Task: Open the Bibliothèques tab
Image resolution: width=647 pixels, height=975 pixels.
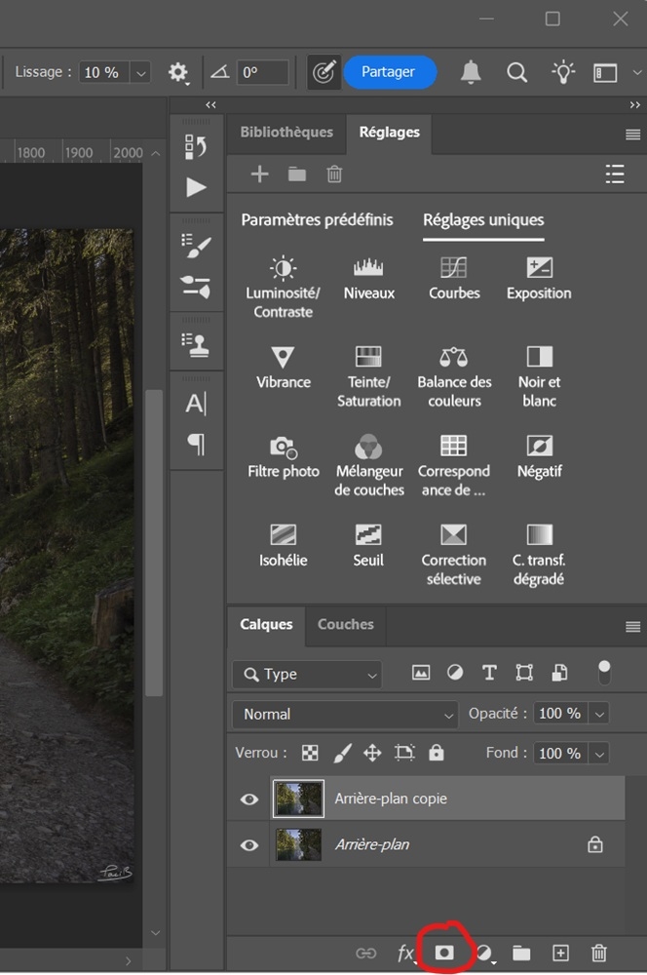Action: [x=286, y=132]
